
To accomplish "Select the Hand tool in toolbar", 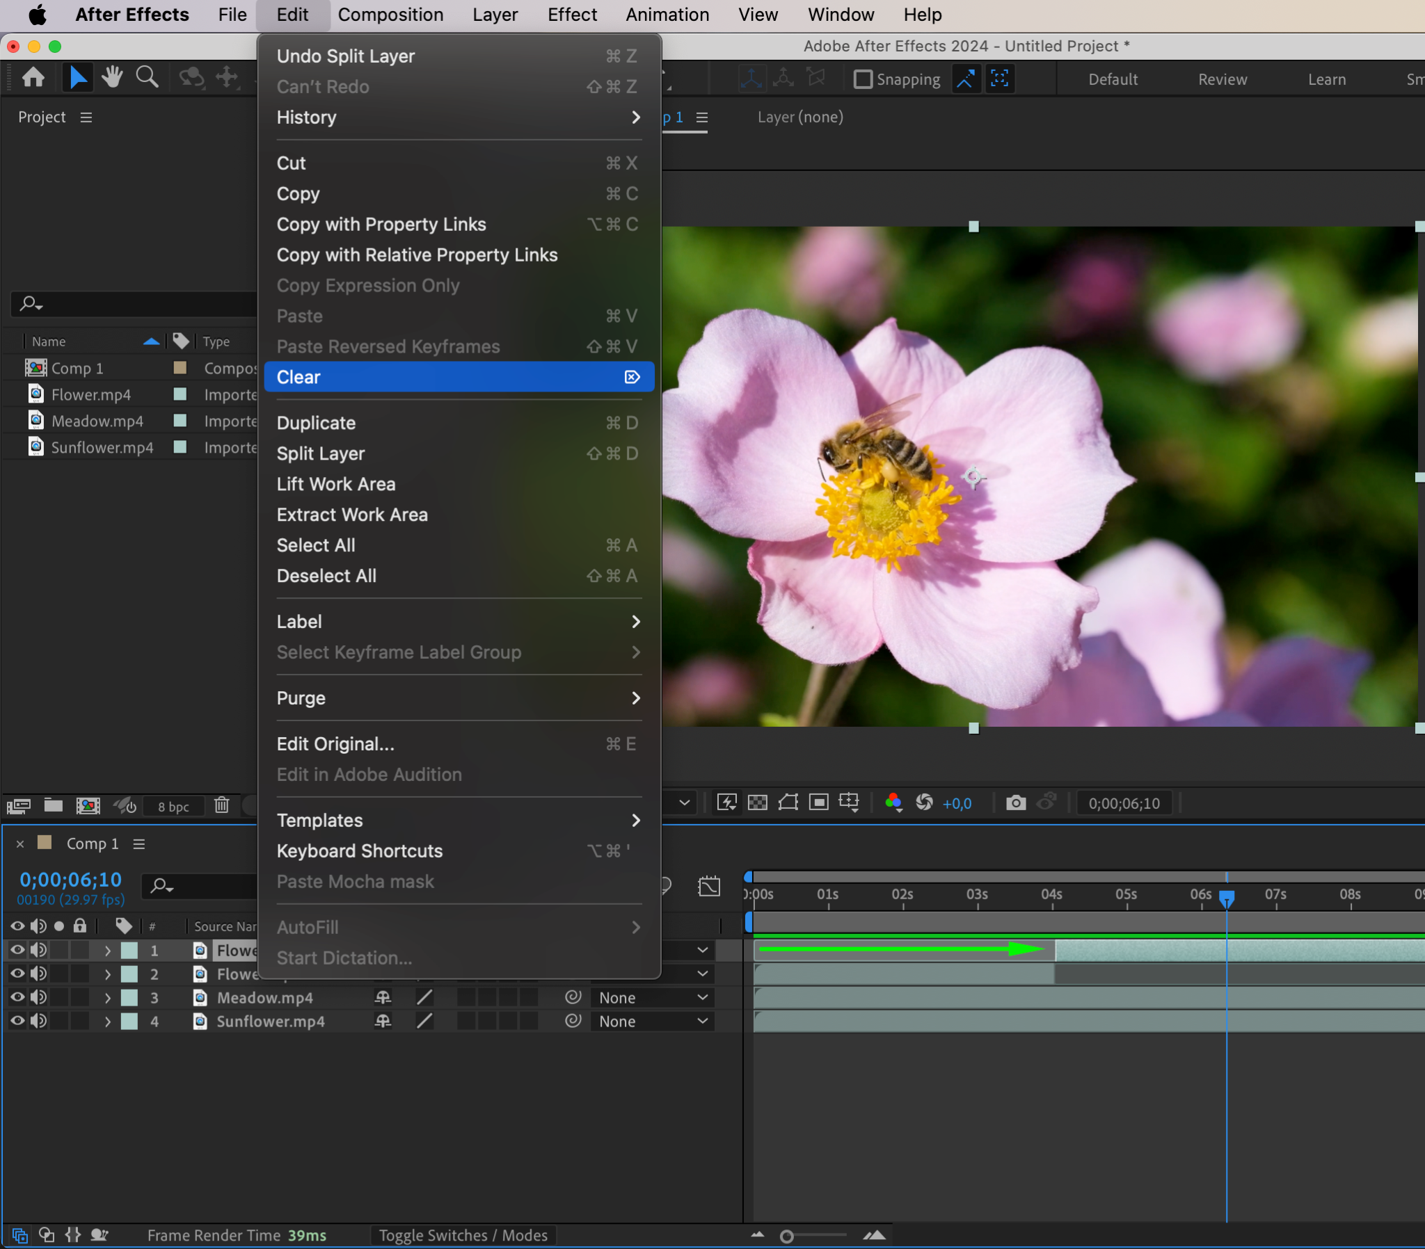I will coord(111,77).
